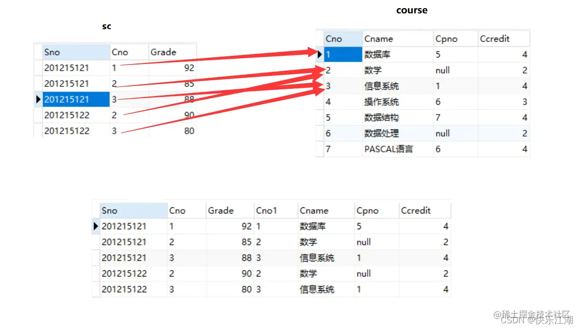Select the Cpno header in course table
Viewport: 580px width, 329px height.
tap(456, 39)
